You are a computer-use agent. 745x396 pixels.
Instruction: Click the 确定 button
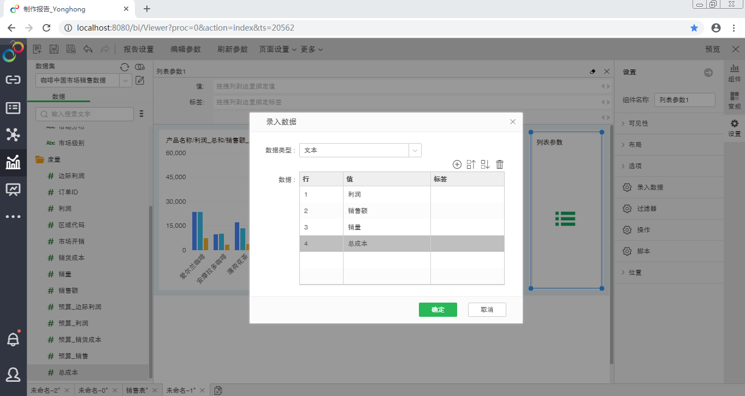point(437,310)
